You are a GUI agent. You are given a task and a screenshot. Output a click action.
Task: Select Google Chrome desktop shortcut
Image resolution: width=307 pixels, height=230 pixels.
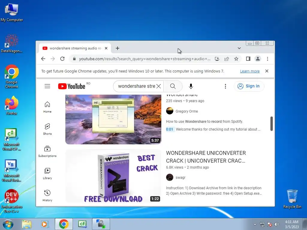point(12,76)
